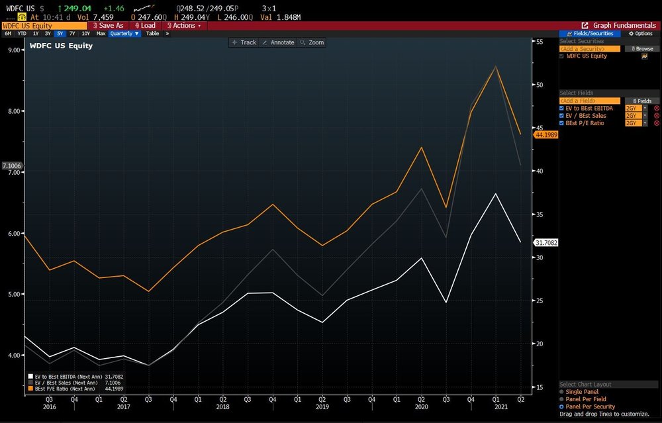Click the 2GY value for BEst P/E Ratio
The height and width of the screenshot is (423, 662).
click(x=634, y=123)
